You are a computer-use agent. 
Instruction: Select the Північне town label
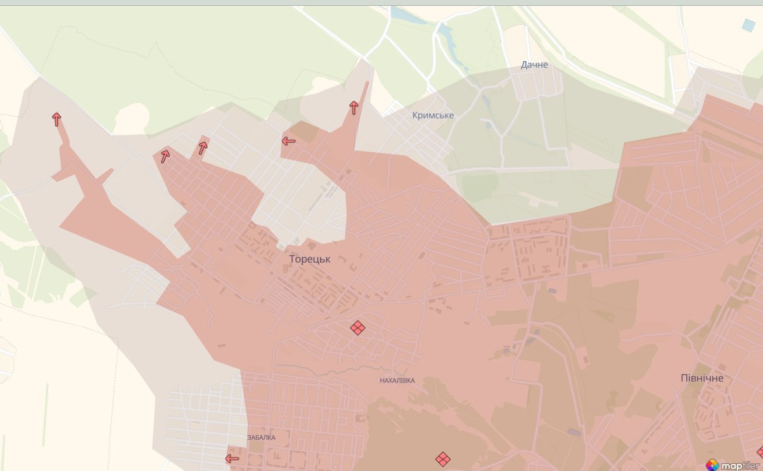(702, 378)
